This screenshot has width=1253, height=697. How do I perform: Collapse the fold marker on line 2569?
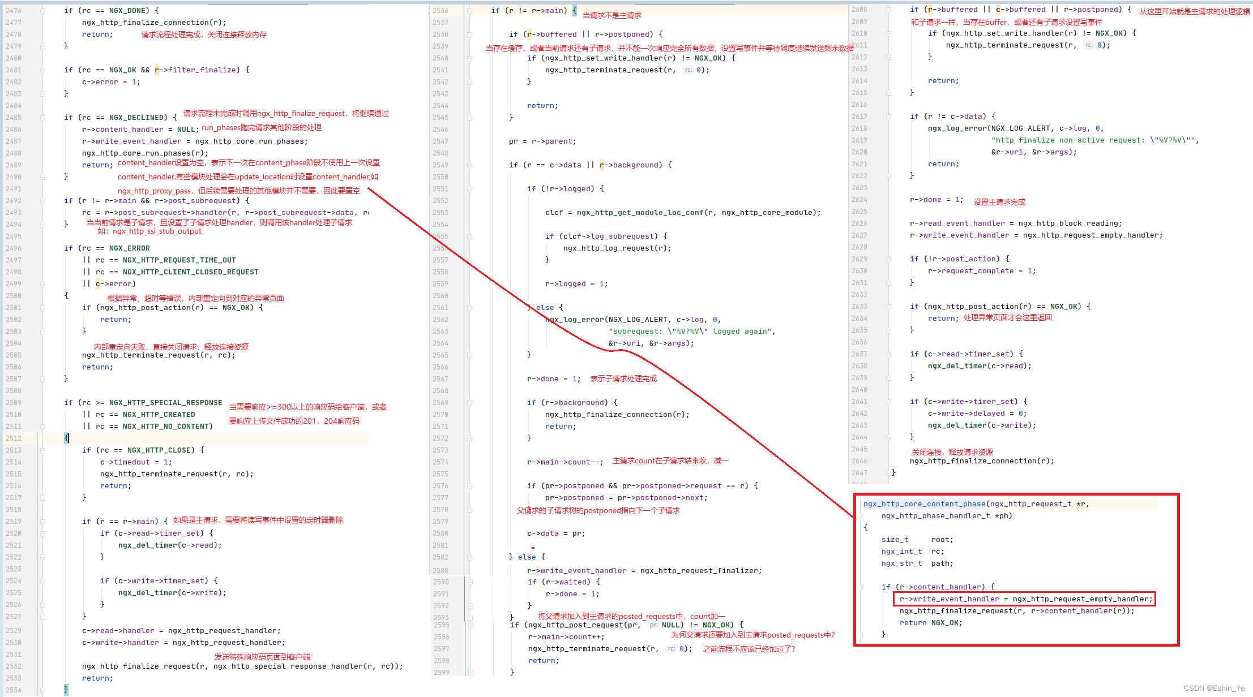pos(469,403)
